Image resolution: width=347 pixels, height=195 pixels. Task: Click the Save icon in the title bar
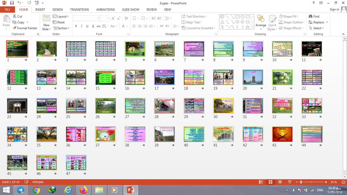pyautogui.click(x=12, y=3)
